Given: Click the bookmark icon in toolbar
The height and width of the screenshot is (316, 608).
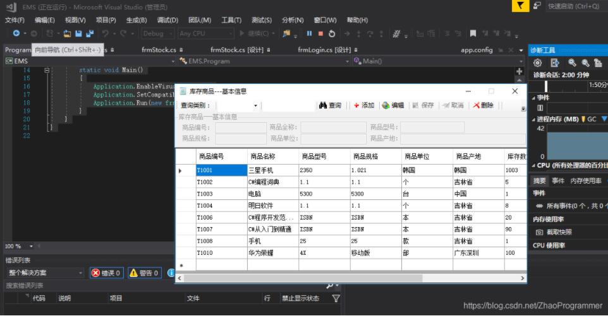Looking at the screenshot, I should 473,33.
